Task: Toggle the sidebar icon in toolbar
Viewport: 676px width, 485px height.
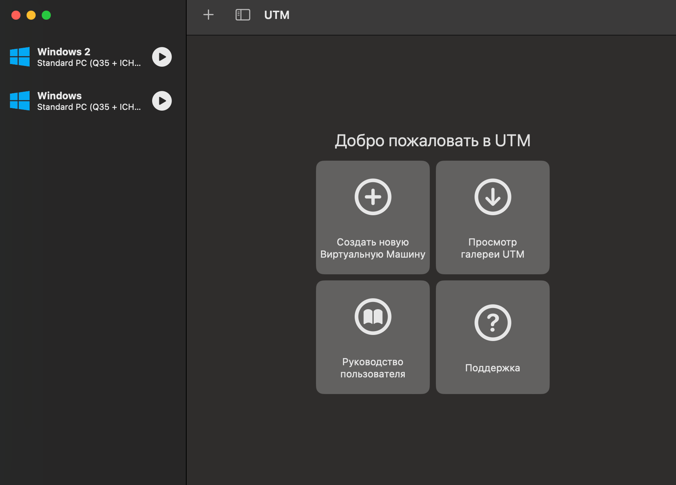Action: (243, 15)
